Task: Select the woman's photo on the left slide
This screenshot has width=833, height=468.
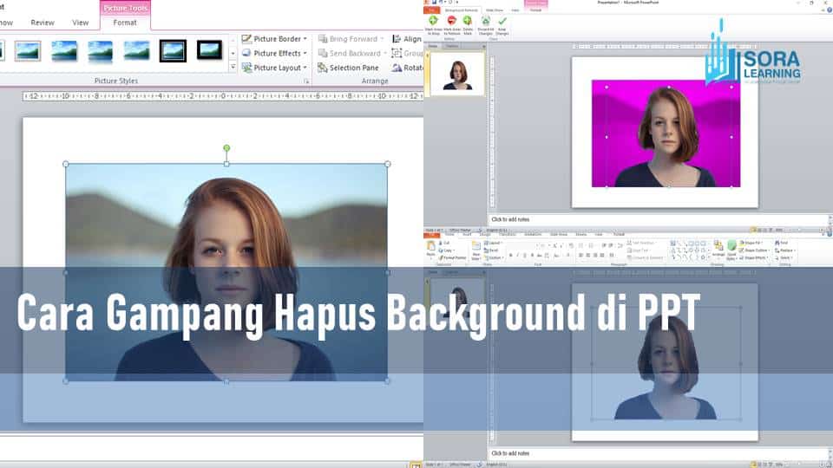Action: coord(226,272)
